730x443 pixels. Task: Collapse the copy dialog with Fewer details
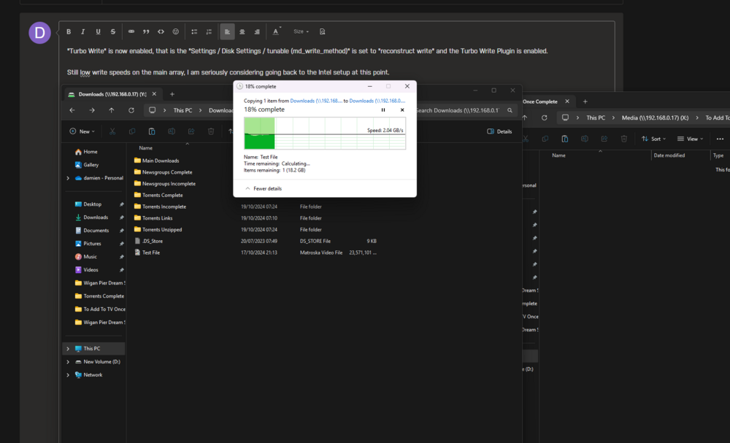(264, 188)
